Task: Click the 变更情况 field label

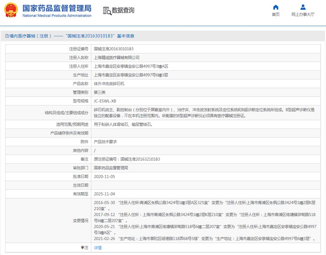Action: click(81, 221)
